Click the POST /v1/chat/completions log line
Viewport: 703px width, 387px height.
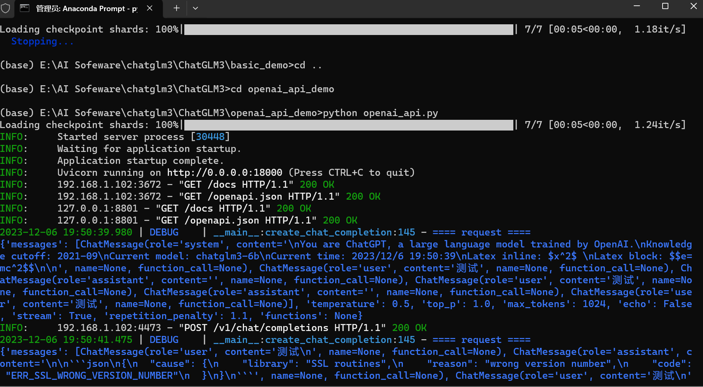coord(213,328)
